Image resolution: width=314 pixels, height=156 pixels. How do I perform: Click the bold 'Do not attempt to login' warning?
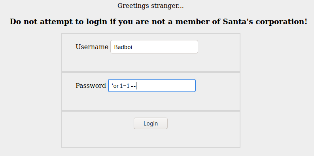[159, 21]
